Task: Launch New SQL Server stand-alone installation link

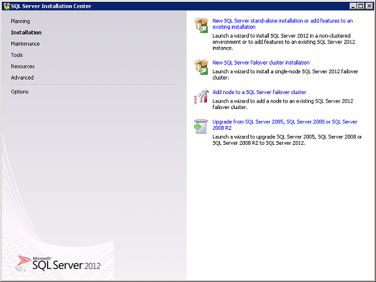Action: (283, 24)
